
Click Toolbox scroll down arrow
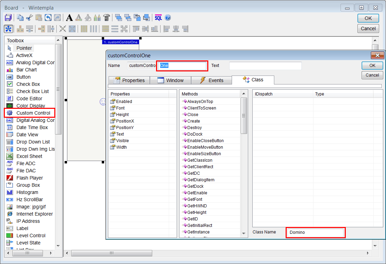tap(58, 246)
